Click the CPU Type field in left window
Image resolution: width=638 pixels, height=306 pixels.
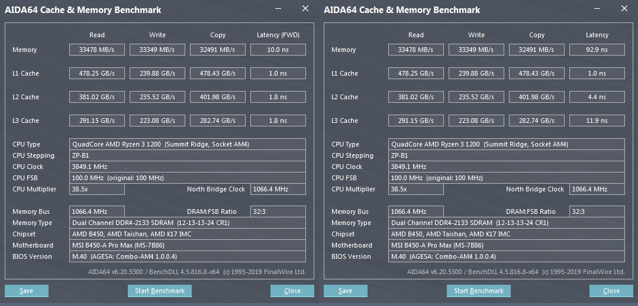(188, 144)
